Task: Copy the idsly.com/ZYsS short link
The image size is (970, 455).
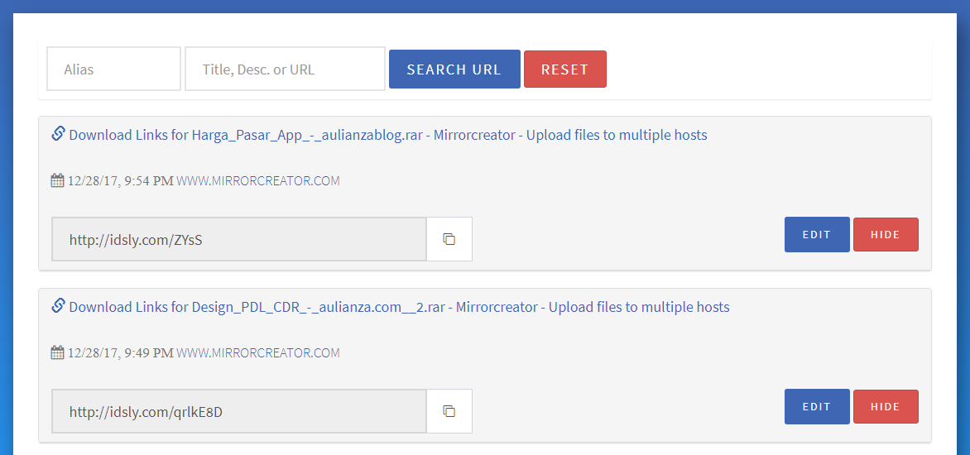Action: click(x=449, y=238)
